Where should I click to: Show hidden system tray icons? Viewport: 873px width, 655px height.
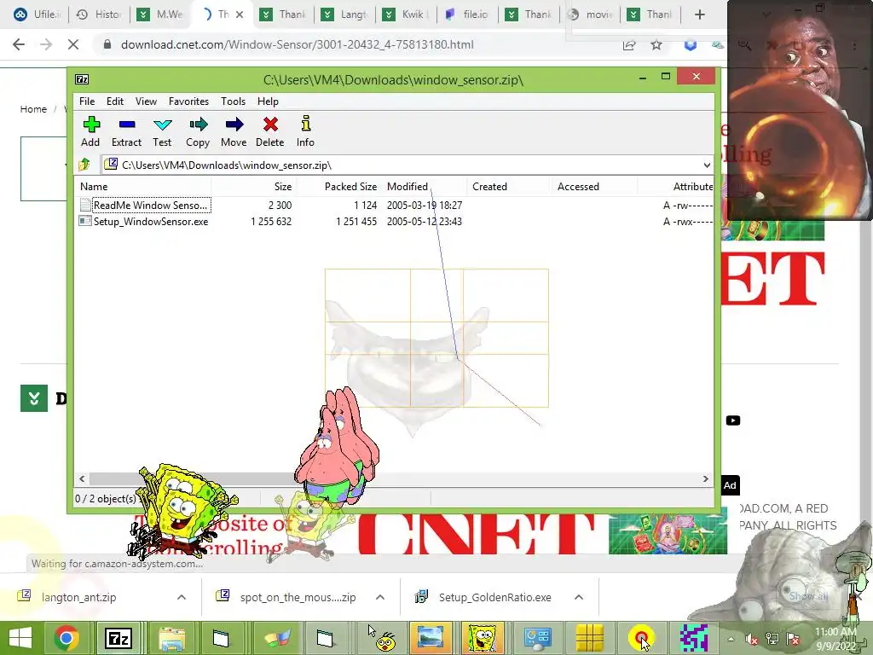731,640
